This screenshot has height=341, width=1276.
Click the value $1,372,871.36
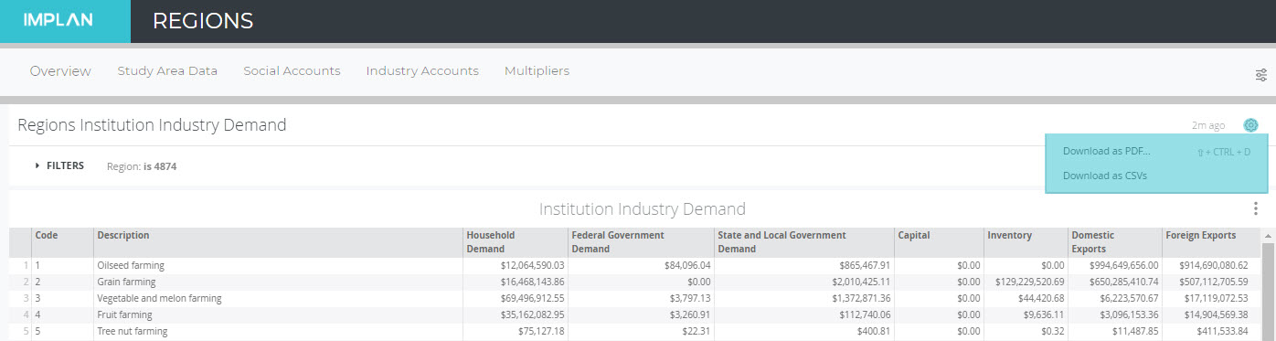(x=860, y=298)
